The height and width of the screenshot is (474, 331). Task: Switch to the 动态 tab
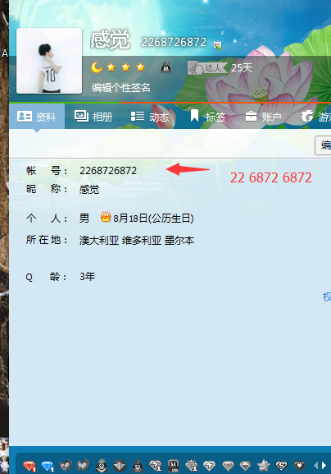point(150,117)
